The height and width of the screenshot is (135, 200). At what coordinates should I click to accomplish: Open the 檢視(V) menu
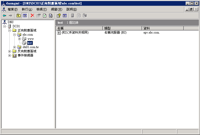(42, 9)
